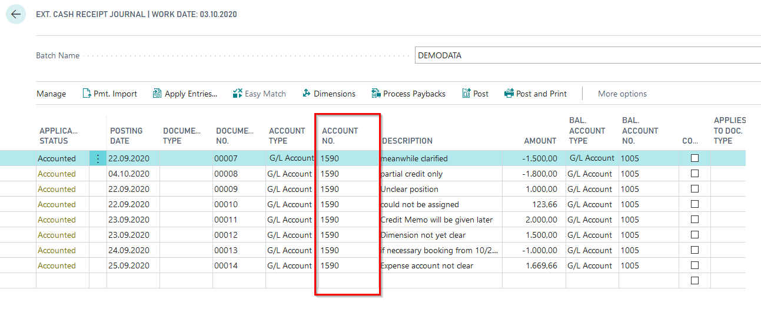
Task: Tick checkbox in the 00007 row
Action: click(694, 158)
